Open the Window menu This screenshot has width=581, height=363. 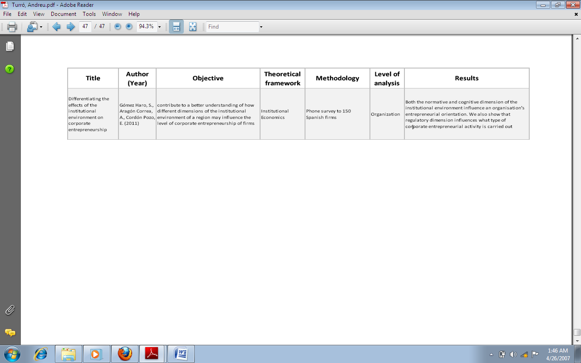112,14
